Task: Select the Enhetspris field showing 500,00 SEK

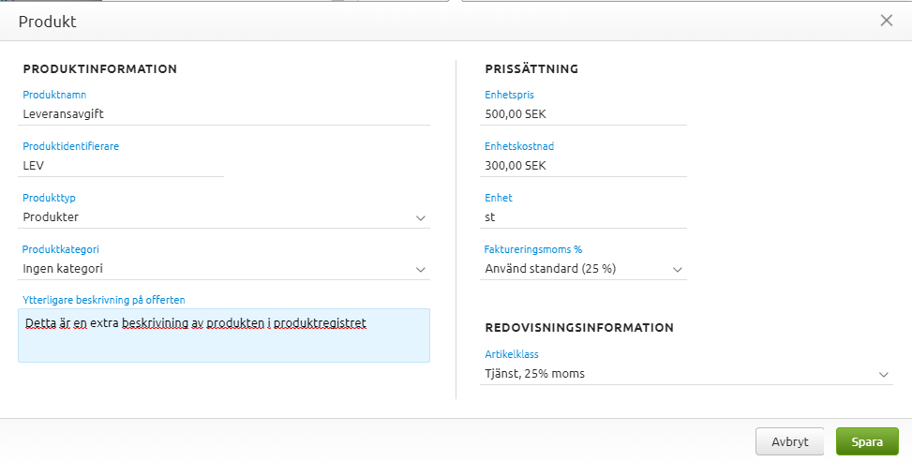Action: [x=585, y=113]
